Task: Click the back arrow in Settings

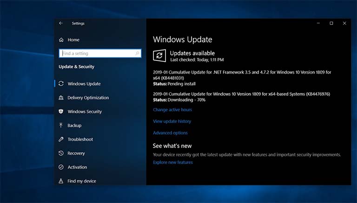Action: coord(61,23)
